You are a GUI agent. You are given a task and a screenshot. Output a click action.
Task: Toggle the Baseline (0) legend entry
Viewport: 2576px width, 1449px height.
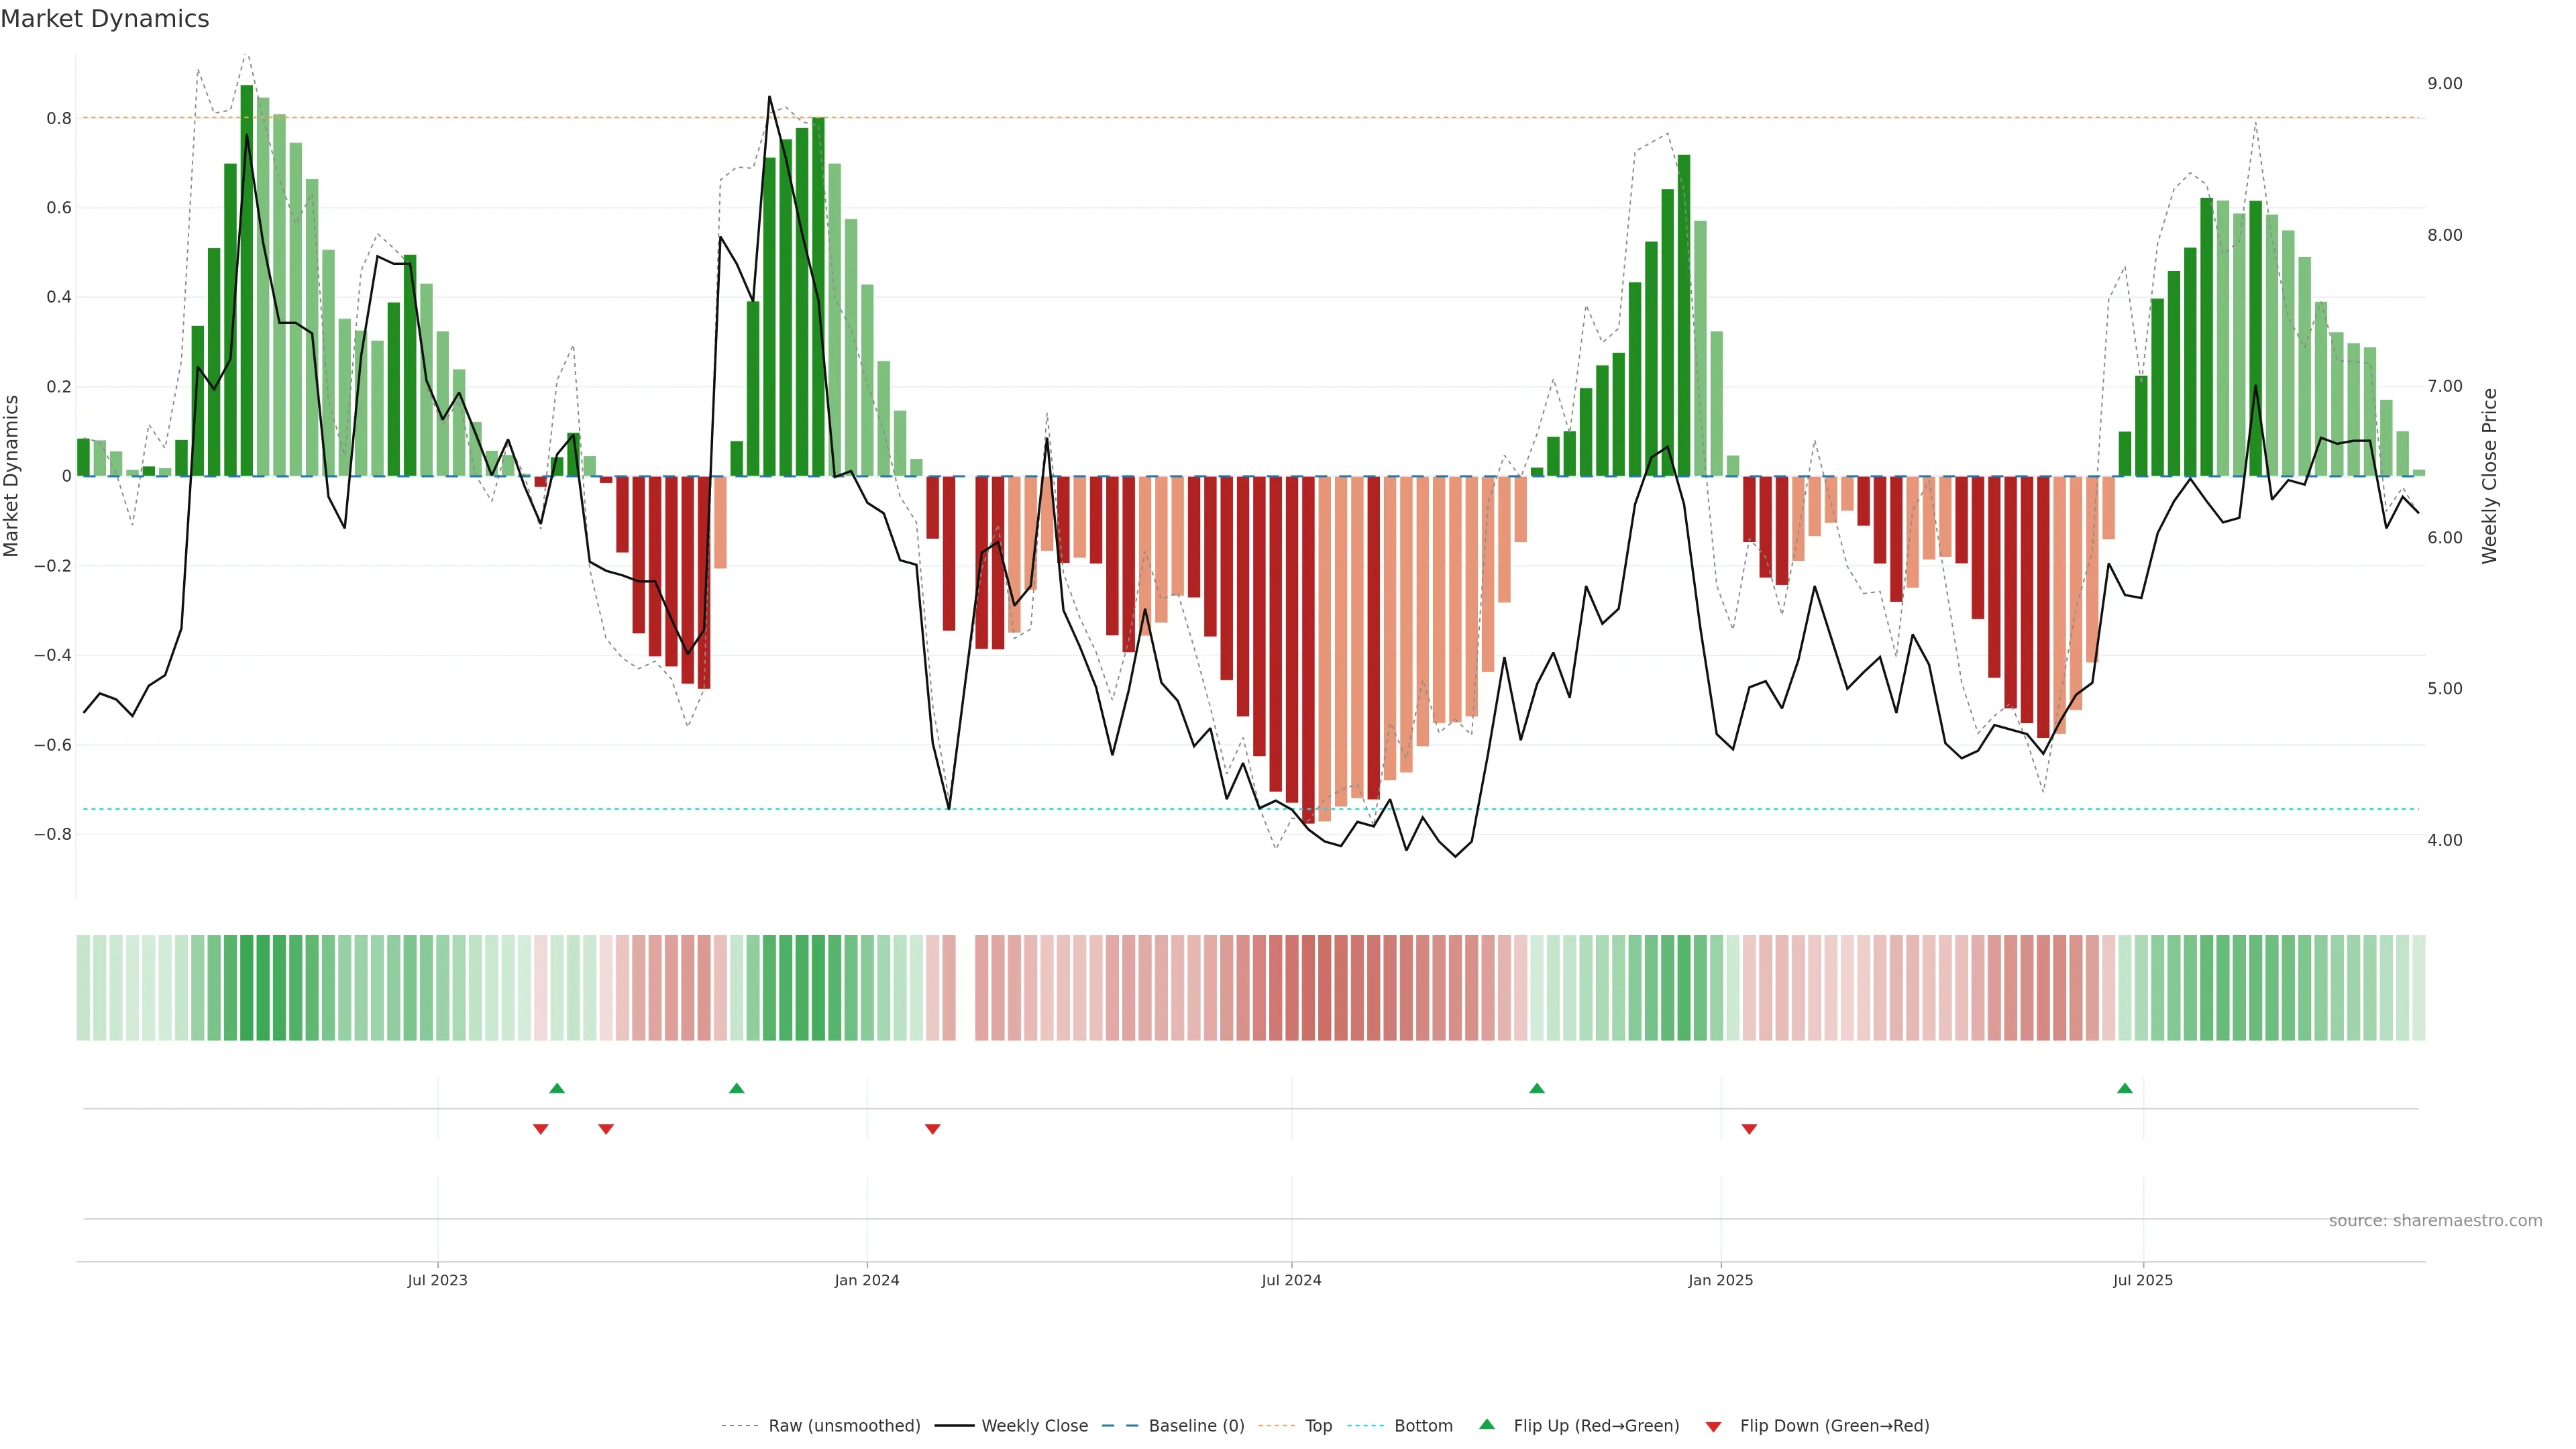pos(1196,1426)
